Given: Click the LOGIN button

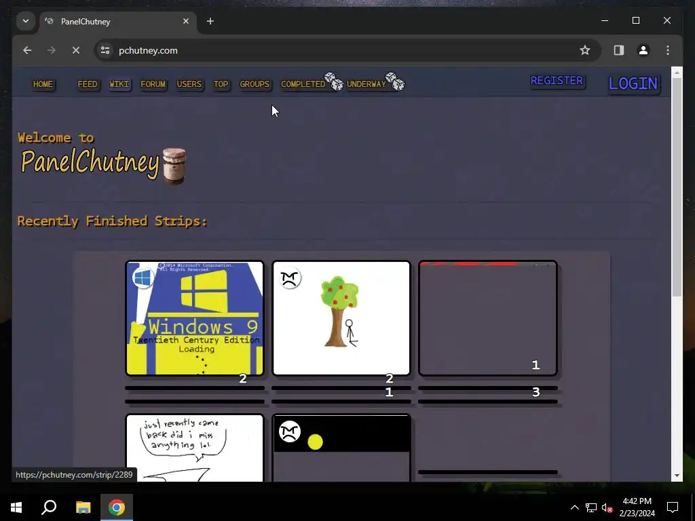Looking at the screenshot, I should 633,83.
